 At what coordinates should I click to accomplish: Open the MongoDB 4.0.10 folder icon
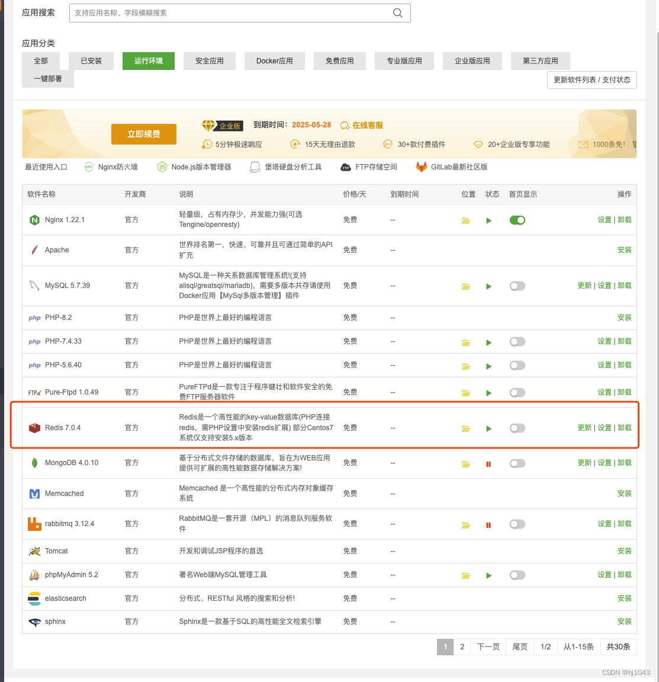coord(465,464)
